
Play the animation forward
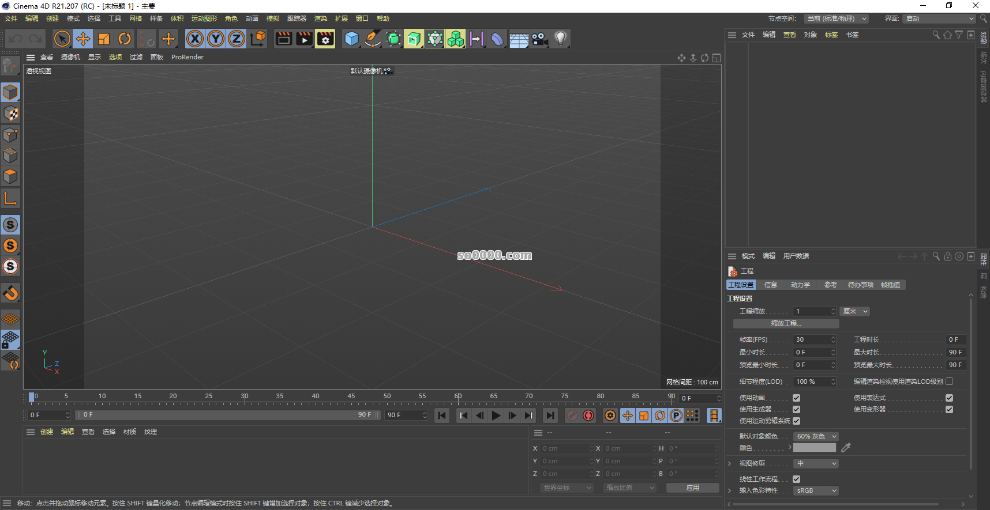(x=496, y=415)
